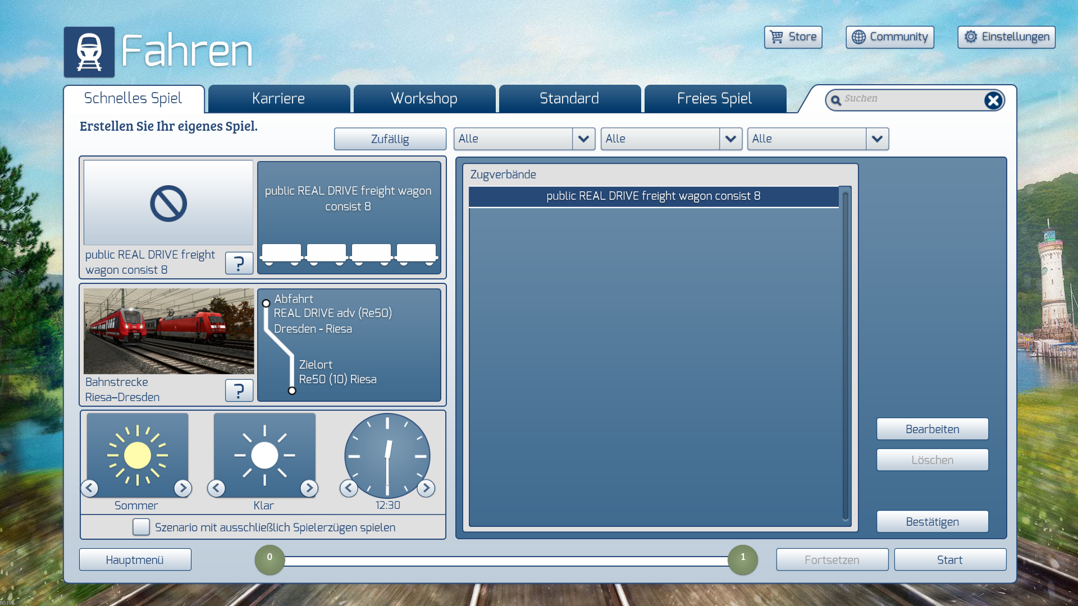Open help for freight wagon consist
The height and width of the screenshot is (606, 1078).
click(x=239, y=263)
